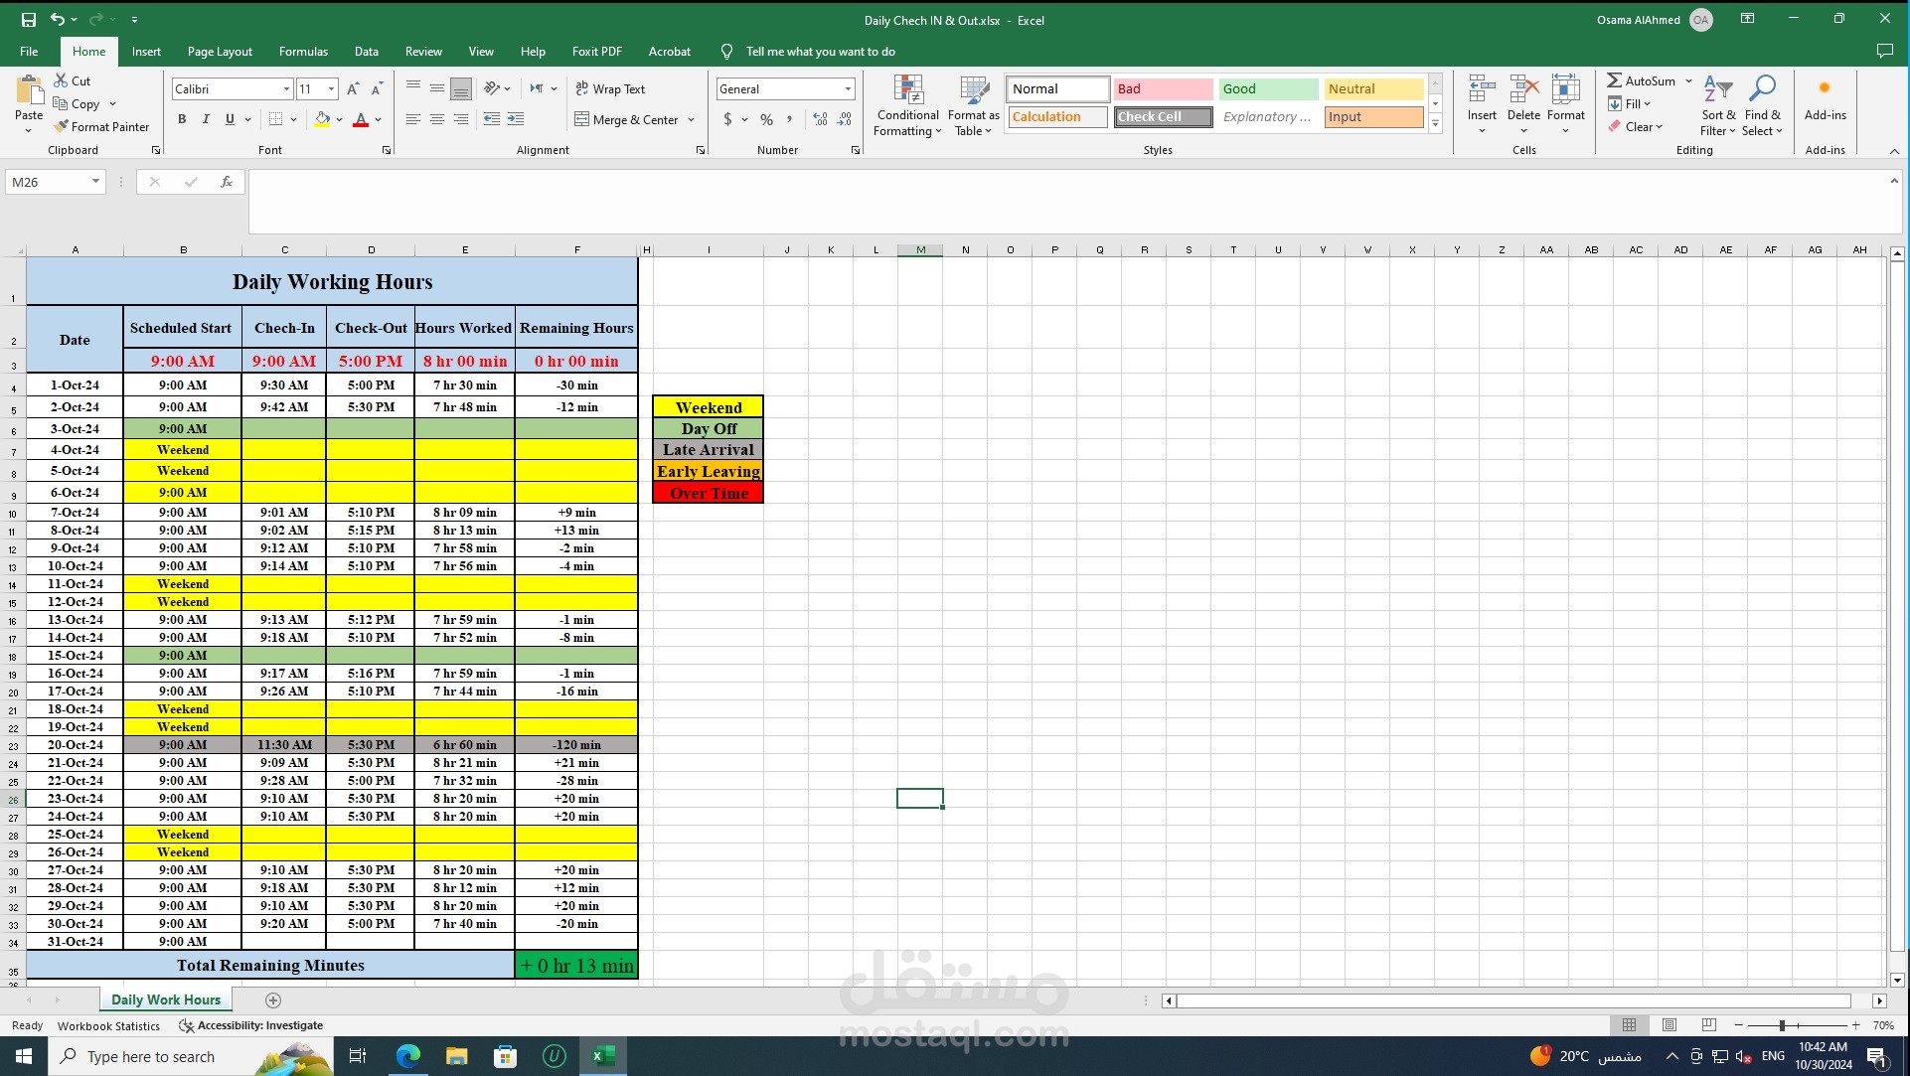Expand the Name Box dropdown
The height and width of the screenshot is (1076, 1910).
(x=95, y=182)
